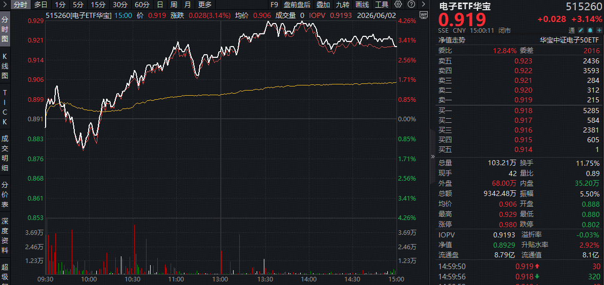604x285 pixels.
Task: Open 华宝中证电子50ETF fund link
Action: (x=569, y=40)
